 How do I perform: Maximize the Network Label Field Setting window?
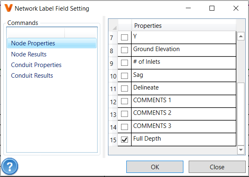212,8
